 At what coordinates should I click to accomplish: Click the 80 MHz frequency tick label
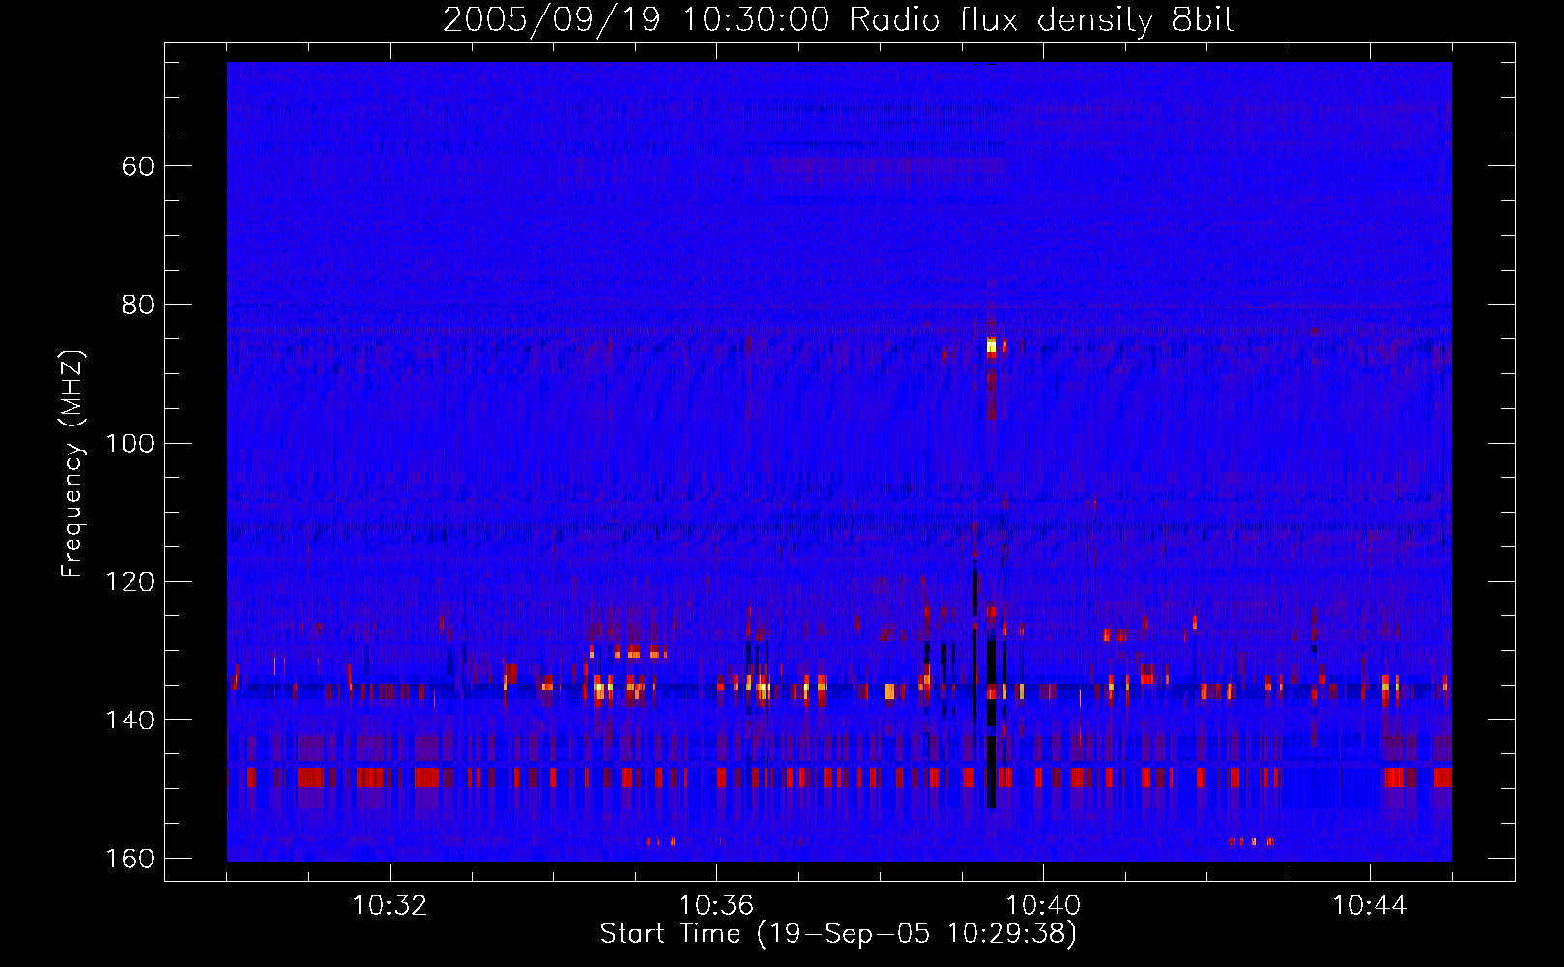pos(138,305)
